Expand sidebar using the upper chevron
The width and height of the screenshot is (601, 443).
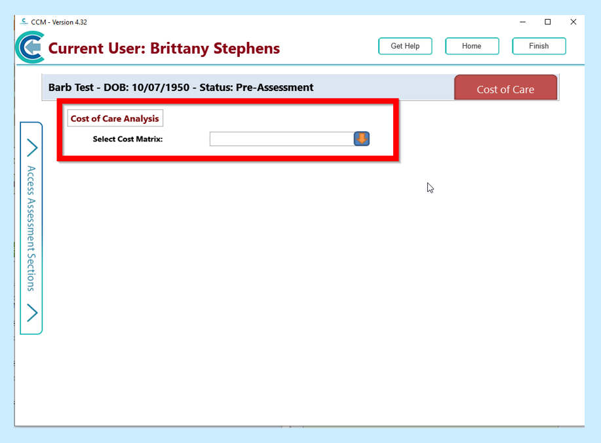[31, 147]
